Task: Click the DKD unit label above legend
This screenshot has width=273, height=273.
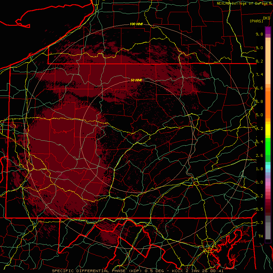Action: click(x=266, y=18)
